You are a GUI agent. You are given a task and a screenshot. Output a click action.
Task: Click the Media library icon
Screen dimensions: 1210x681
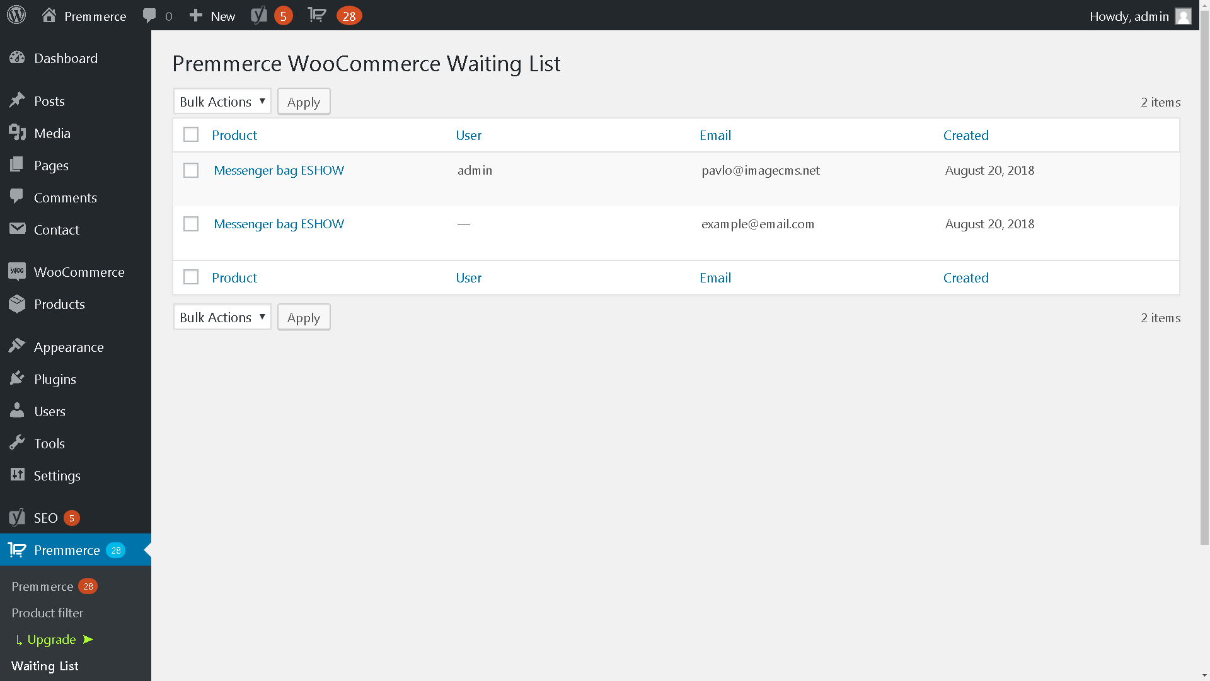[x=17, y=132]
